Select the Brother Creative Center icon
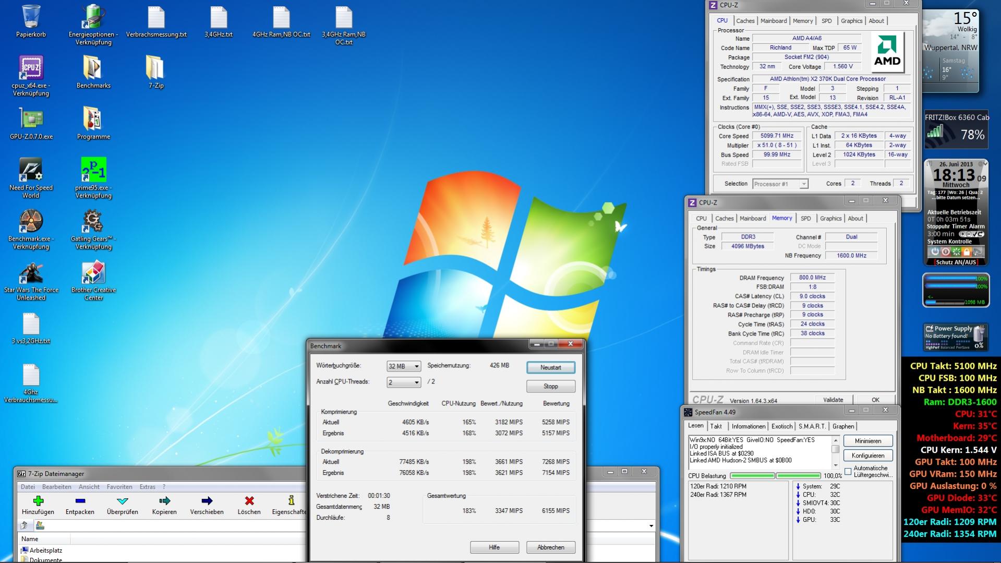Viewport: 1001px width, 563px height. [93, 272]
